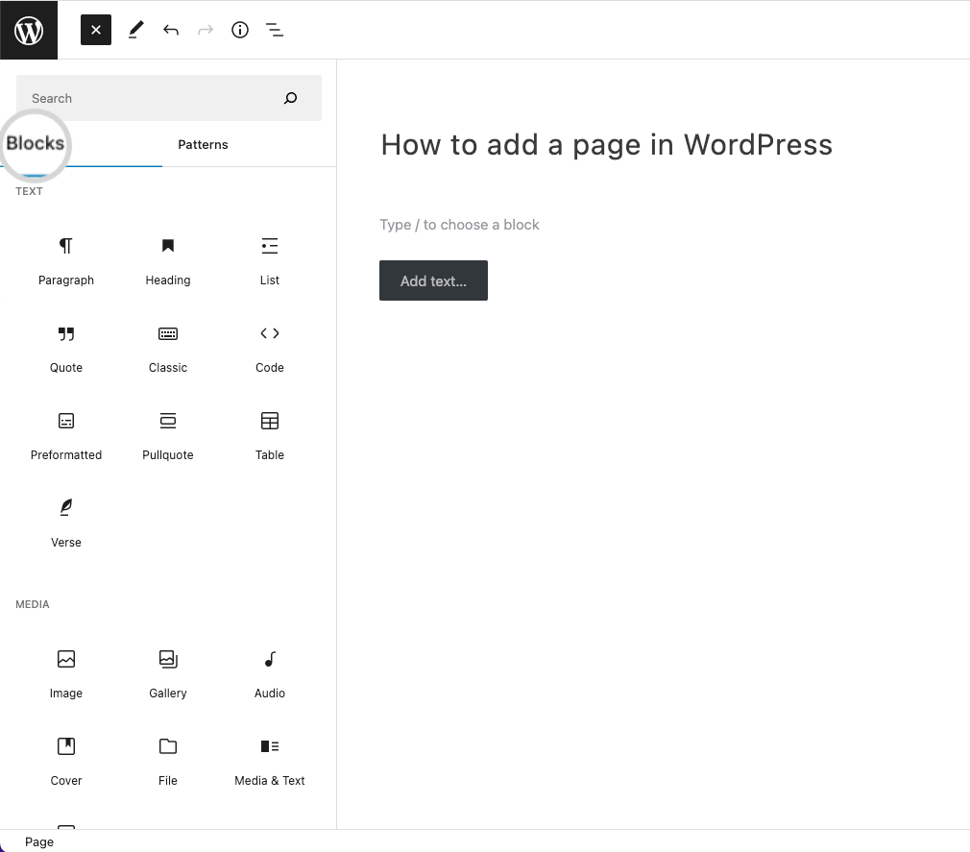Click the search magnifier icon
This screenshot has height=852, width=970.
click(290, 98)
